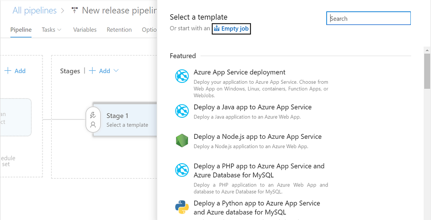Switch to the Variables tab
Image resolution: width=431 pixels, height=220 pixels.
tap(85, 30)
